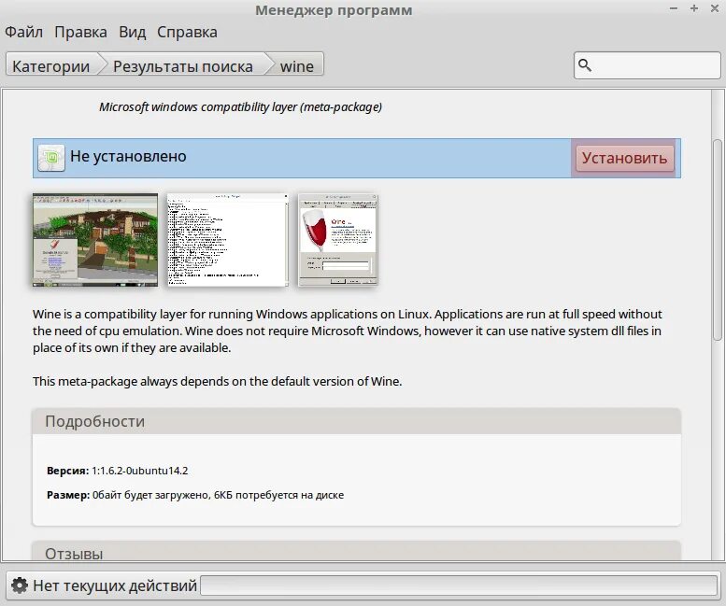Image resolution: width=726 pixels, height=606 pixels.
Task: Select the wine breadcrumb
Action: [x=297, y=65]
